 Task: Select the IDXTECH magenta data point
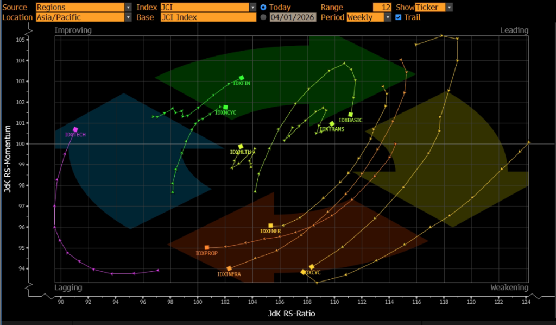pos(75,129)
